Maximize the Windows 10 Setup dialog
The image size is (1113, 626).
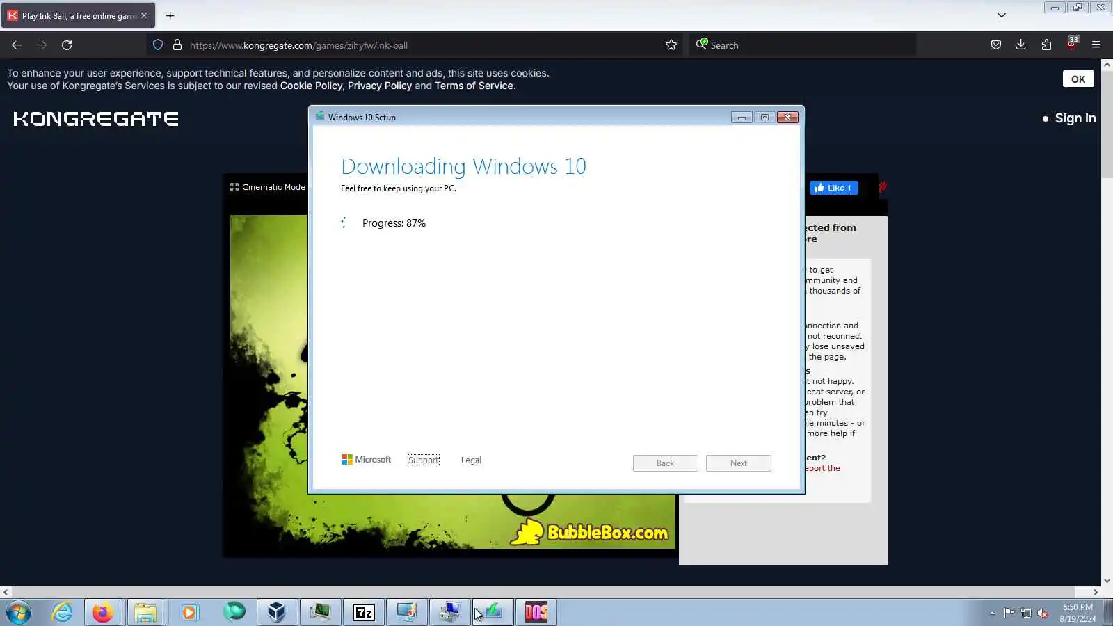coord(764,118)
